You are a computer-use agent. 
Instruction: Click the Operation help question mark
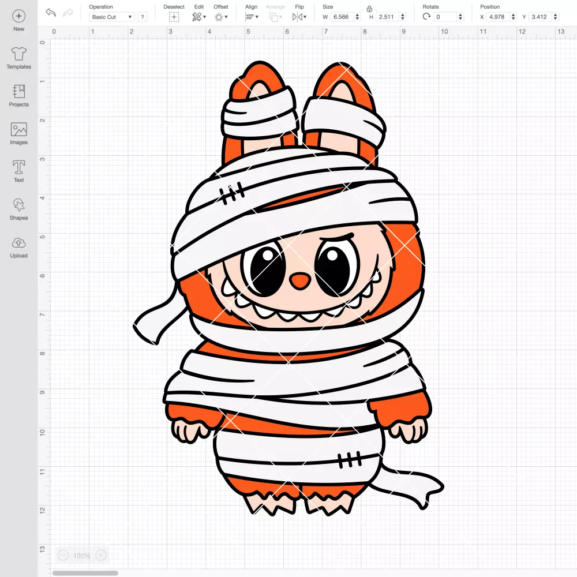pos(143,17)
